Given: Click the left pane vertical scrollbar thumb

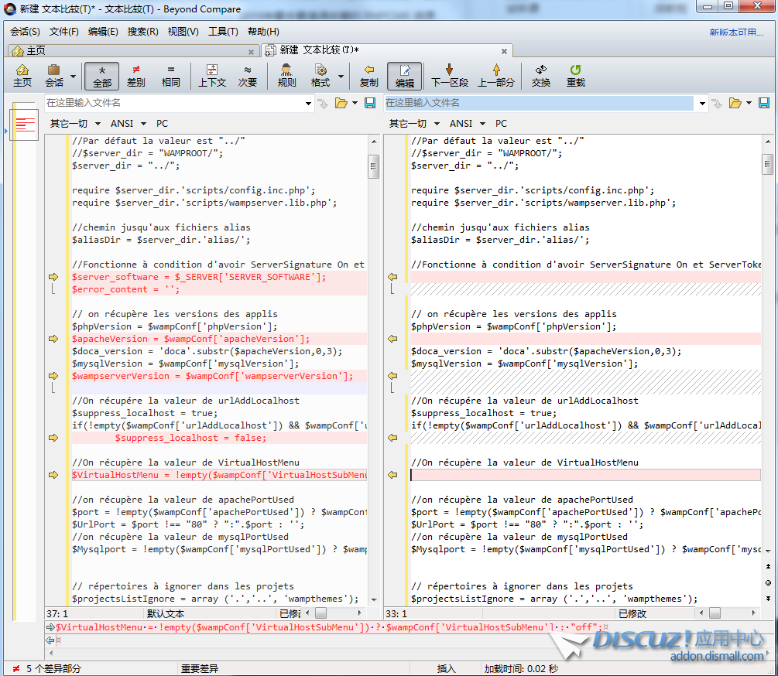Looking at the screenshot, I should pos(374,166).
